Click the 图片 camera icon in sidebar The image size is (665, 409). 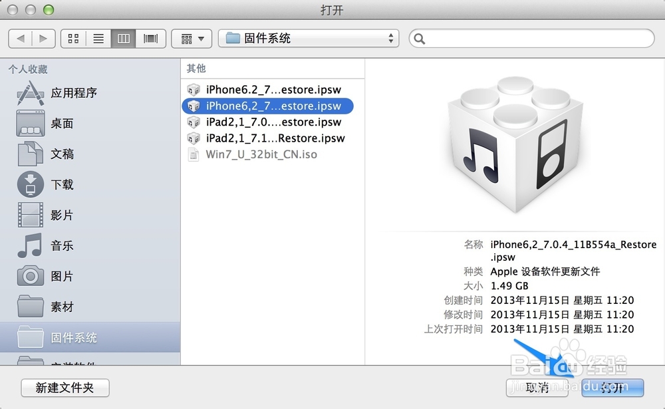[31, 276]
